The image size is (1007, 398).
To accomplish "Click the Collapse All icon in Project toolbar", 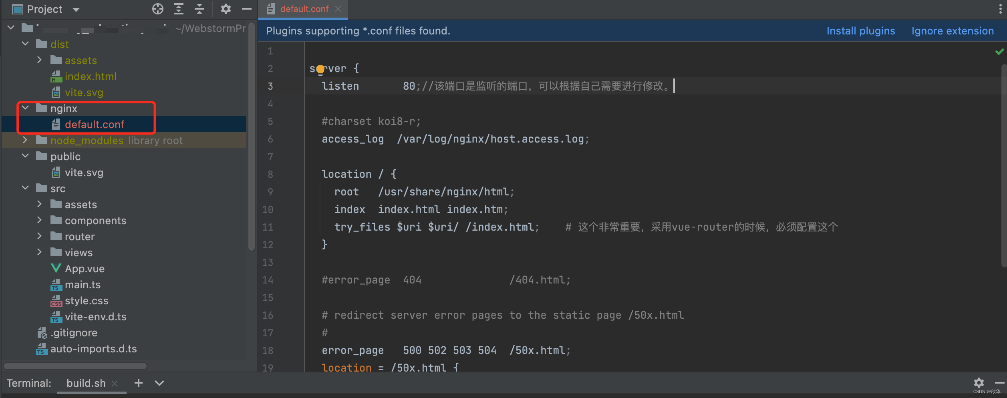I will (199, 9).
